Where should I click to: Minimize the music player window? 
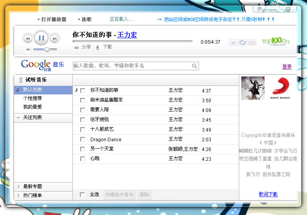click(x=273, y=9)
